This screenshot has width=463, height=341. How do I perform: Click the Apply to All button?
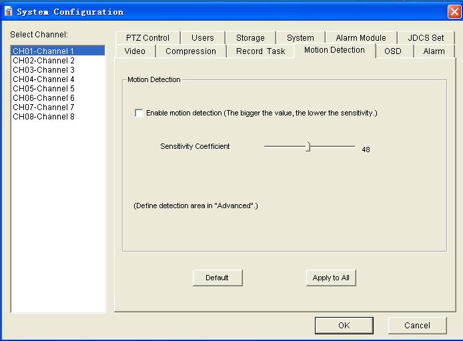pos(331,278)
